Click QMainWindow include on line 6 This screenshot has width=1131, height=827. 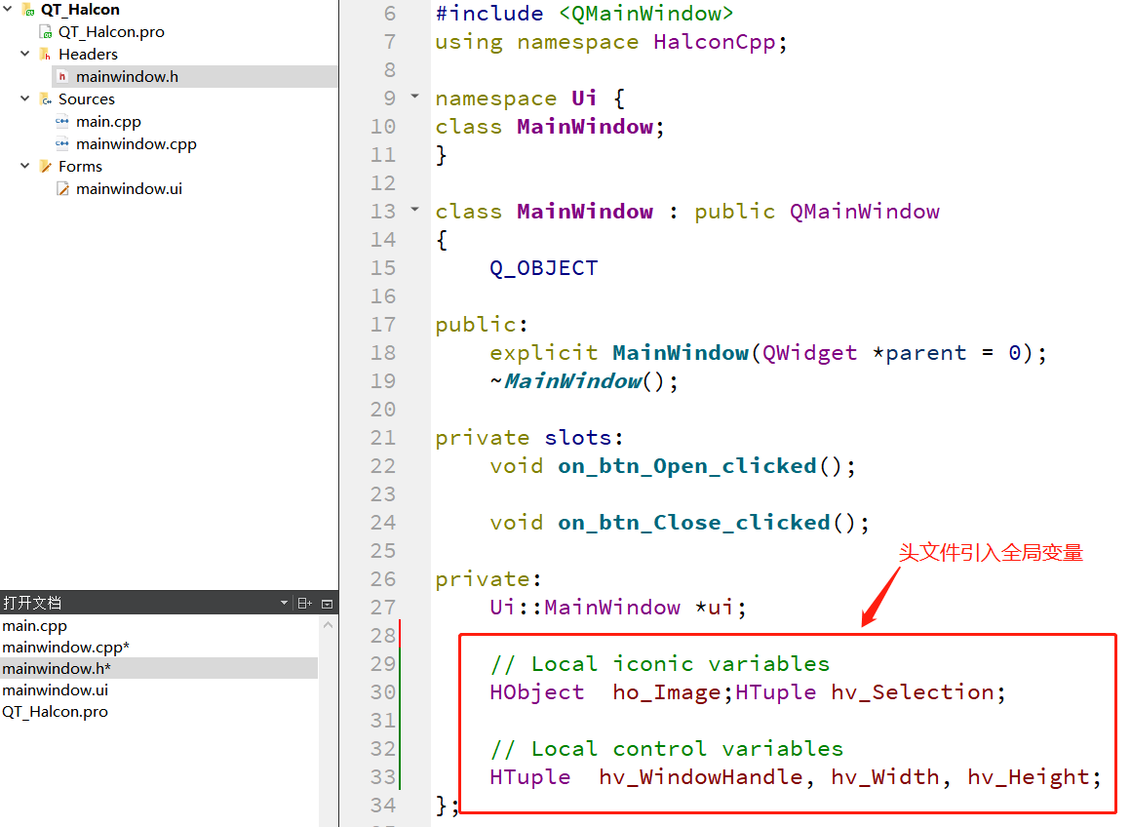click(x=645, y=14)
